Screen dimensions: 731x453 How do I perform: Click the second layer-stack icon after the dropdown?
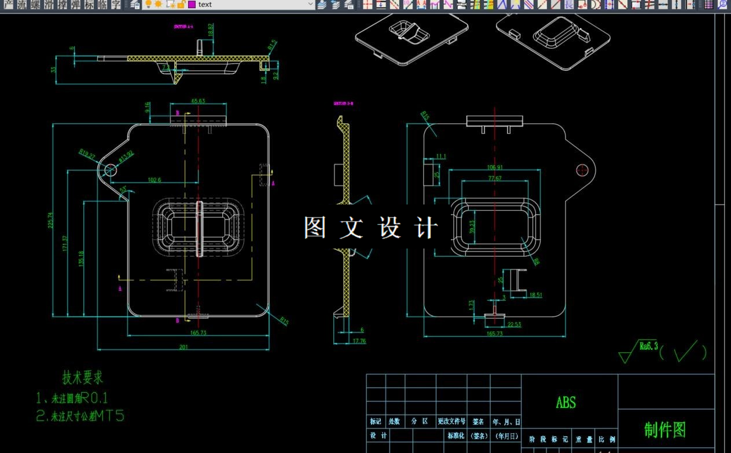[x=335, y=5]
